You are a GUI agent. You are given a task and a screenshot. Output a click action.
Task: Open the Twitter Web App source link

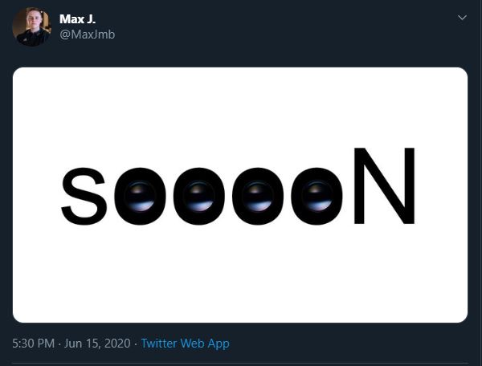pos(185,344)
